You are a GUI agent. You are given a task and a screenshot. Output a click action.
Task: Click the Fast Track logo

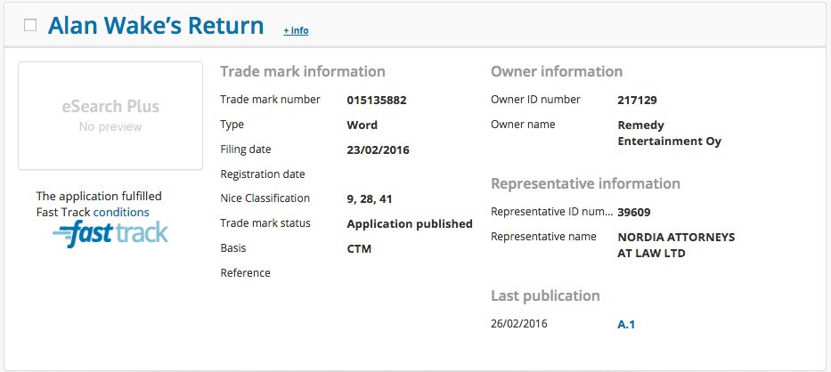(110, 234)
